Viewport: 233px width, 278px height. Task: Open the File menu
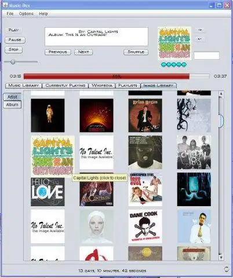[10, 14]
